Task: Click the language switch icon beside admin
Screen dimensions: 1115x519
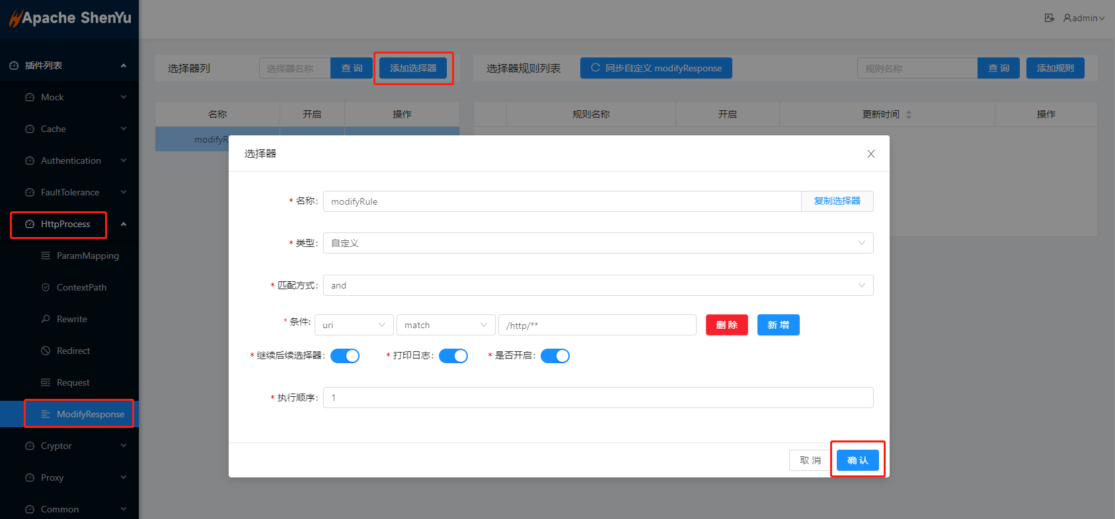Action: point(1049,18)
